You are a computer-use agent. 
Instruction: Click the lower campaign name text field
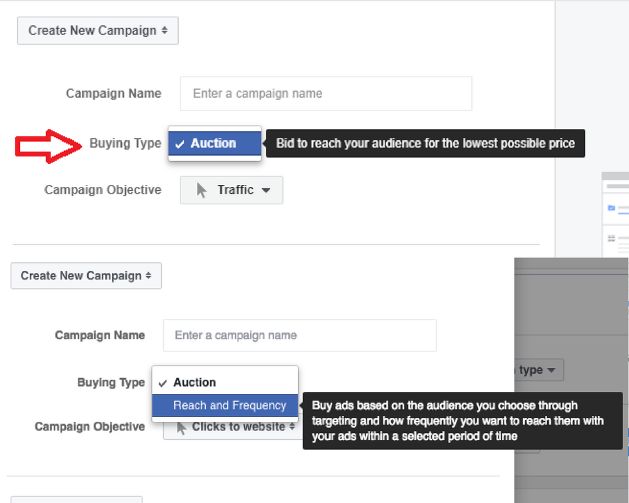[300, 335]
